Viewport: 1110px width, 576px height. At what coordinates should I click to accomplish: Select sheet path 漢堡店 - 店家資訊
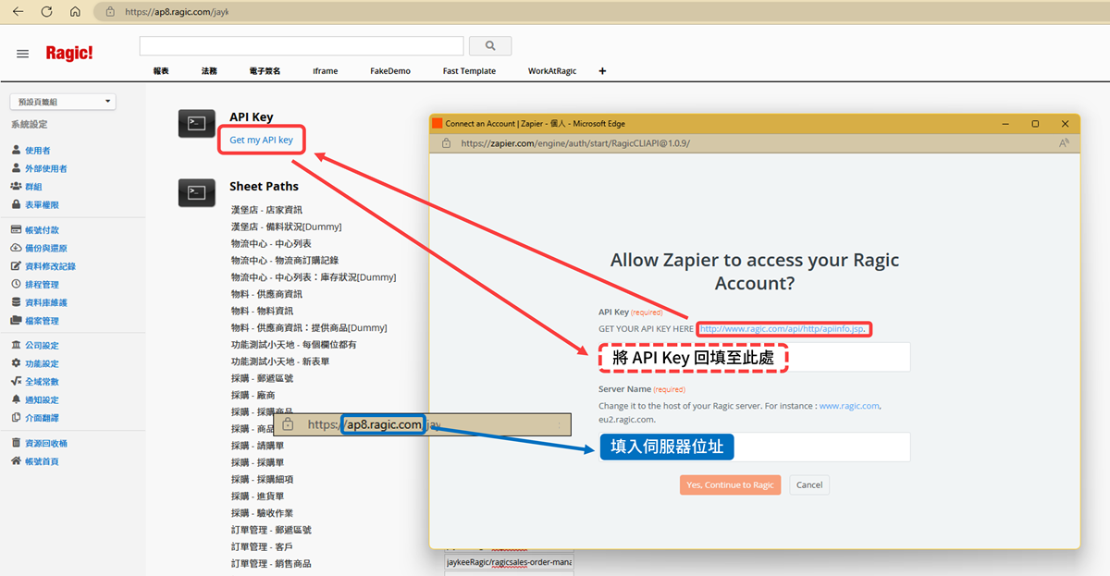pyautogui.click(x=266, y=210)
